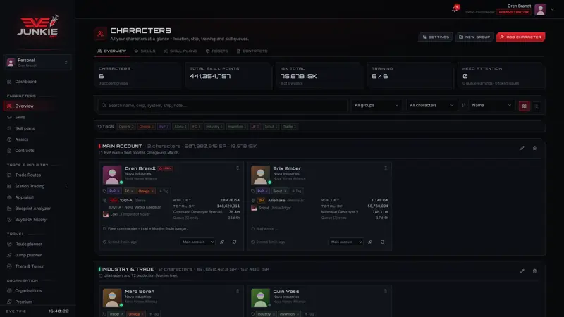Switch to the Skill Plans tab
The image size is (564, 317).
click(x=180, y=51)
